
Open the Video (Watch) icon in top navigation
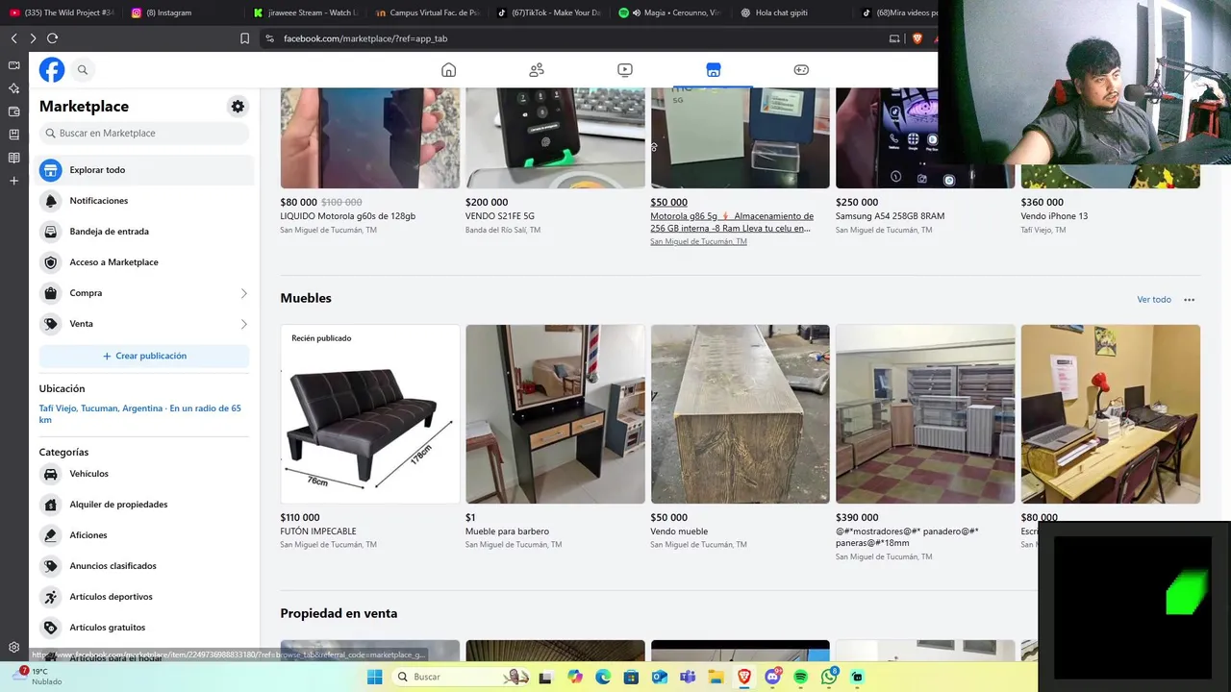pyautogui.click(x=625, y=69)
